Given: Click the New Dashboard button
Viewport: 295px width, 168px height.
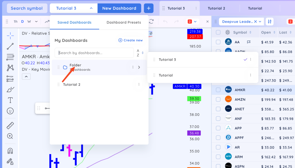Looking at the screenshot, I should pos(119,8).
